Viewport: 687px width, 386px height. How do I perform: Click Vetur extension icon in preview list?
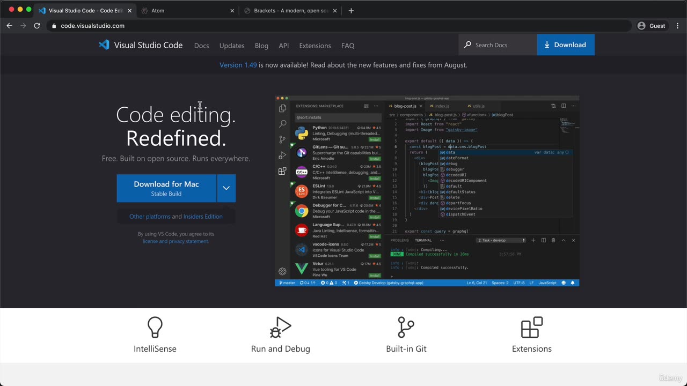click(302, 268)
